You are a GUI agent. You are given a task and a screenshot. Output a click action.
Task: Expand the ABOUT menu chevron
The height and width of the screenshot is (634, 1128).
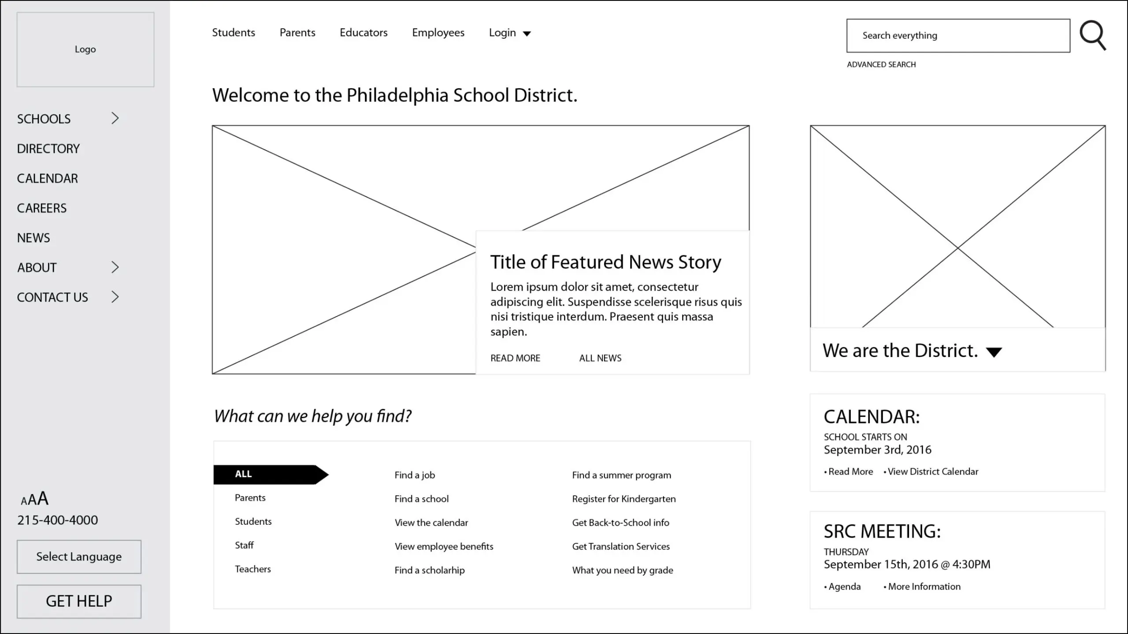click(115, 267)
